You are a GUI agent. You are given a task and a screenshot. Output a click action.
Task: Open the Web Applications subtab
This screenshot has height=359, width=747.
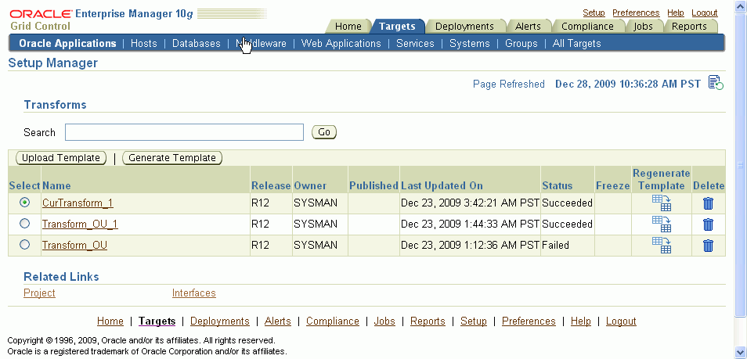tap(341, 43)
